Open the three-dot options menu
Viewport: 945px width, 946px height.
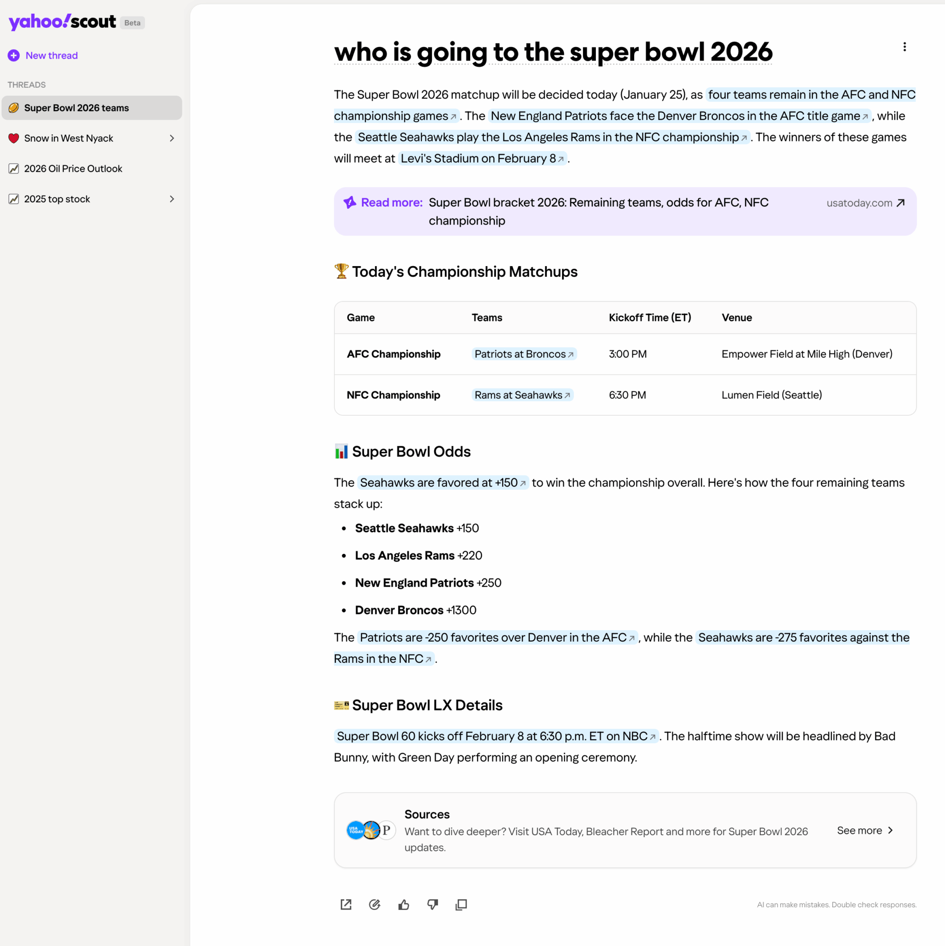[904, 47]
